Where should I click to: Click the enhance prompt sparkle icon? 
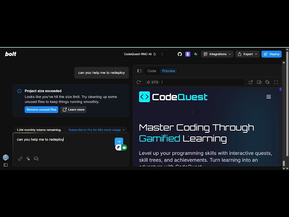[28, 159]
